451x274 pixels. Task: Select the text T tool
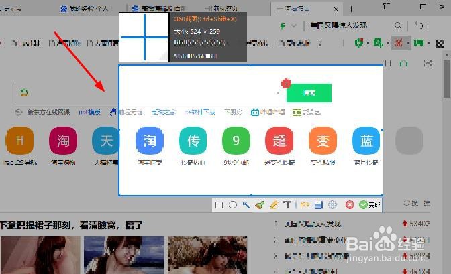coord(287,205)
